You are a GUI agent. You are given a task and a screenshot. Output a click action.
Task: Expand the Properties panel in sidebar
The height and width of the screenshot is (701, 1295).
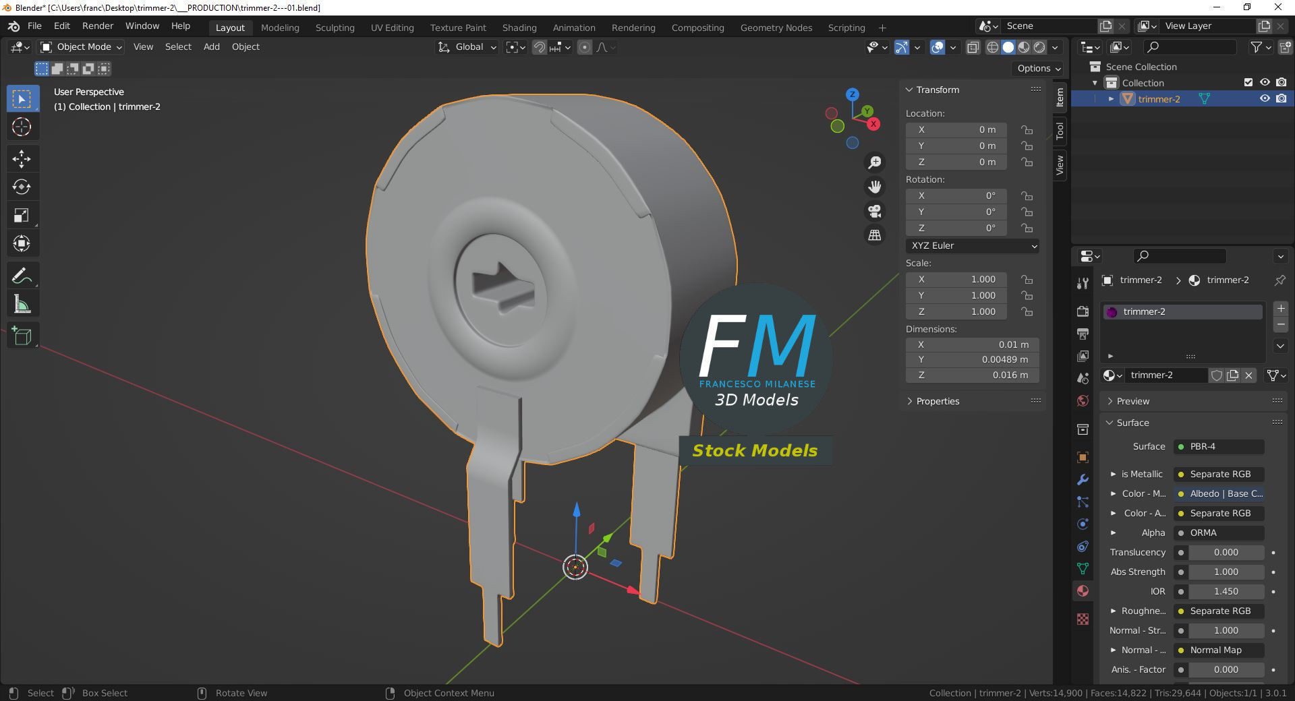(x=909, y=401)
